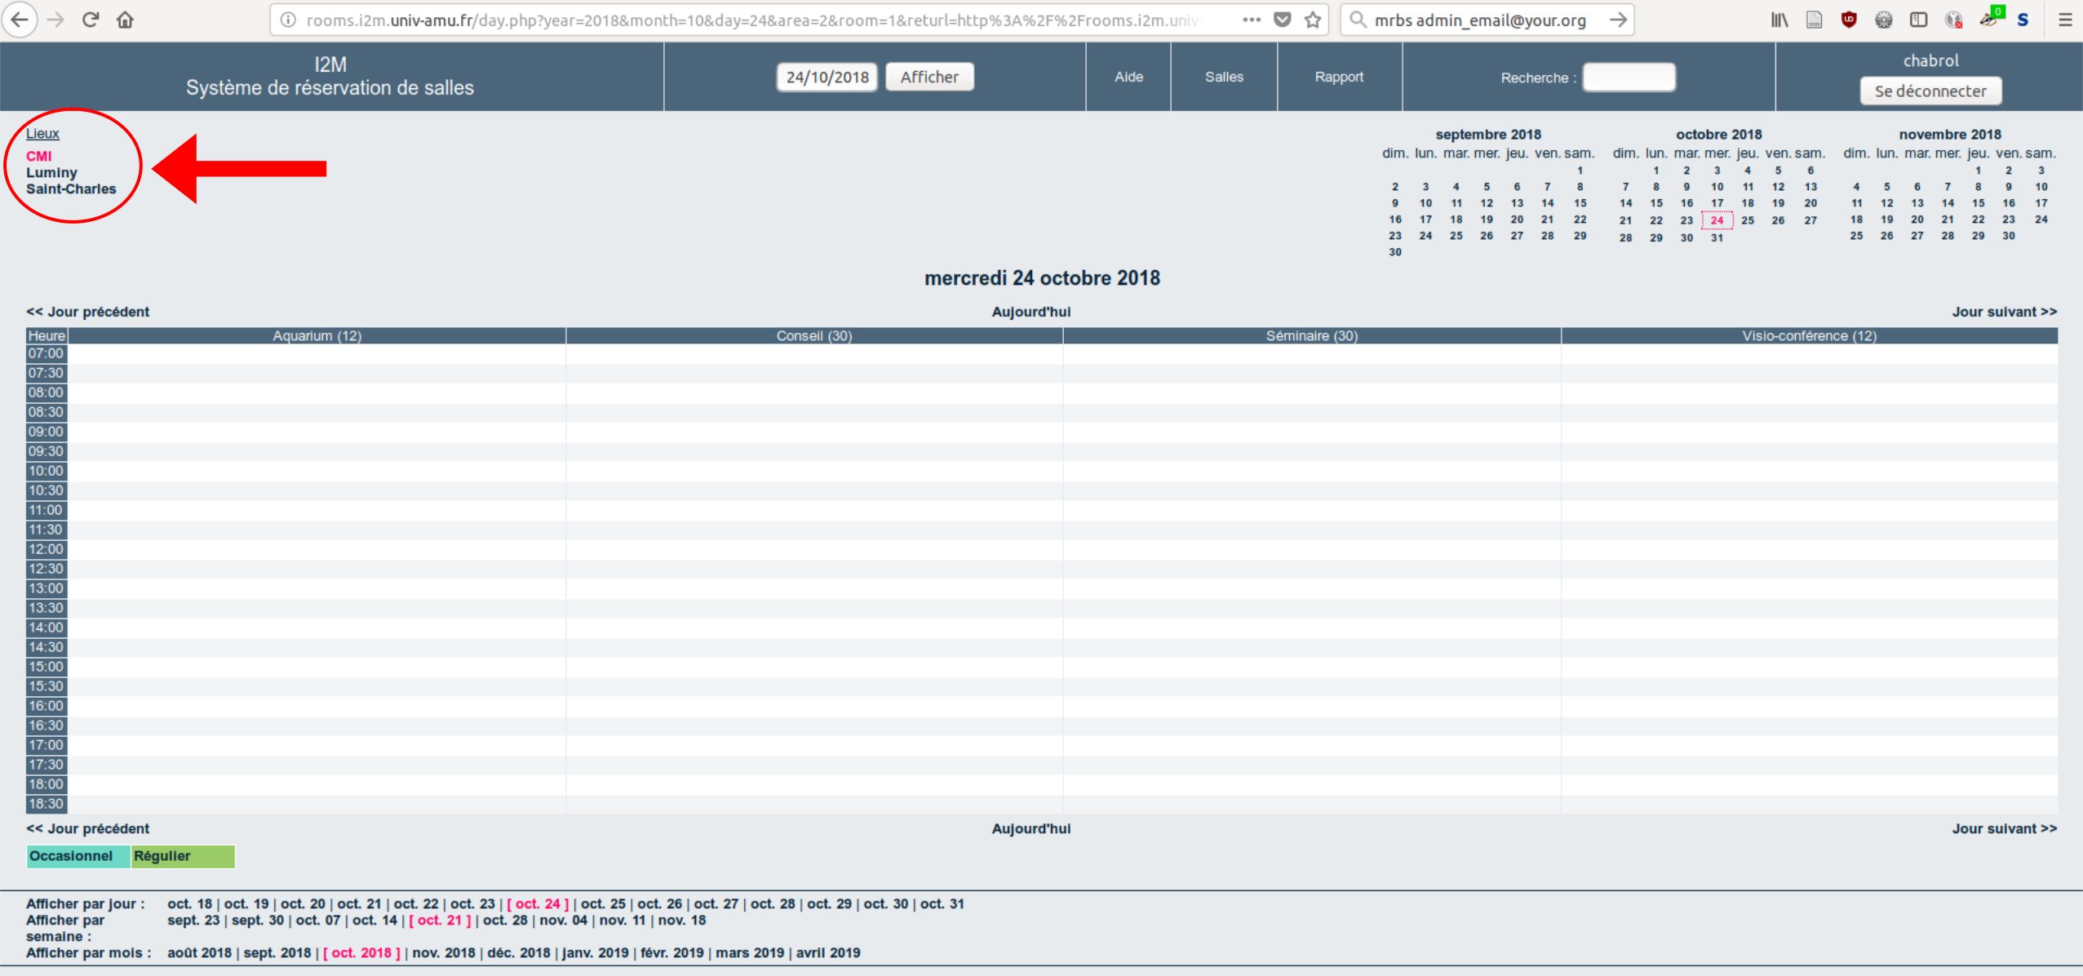Open the Salles menu item
Screen dimensions: 2083x976
click(x=1223, y=77)
